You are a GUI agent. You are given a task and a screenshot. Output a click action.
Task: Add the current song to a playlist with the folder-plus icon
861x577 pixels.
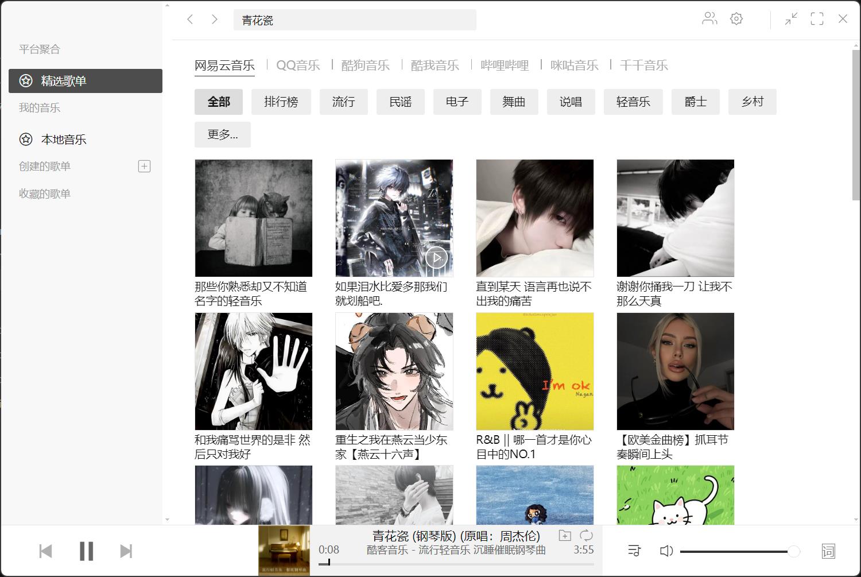565,536
